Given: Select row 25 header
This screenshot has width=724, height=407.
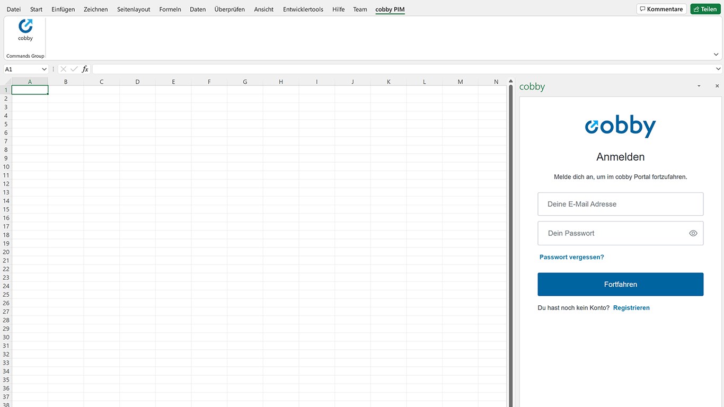Looking at the screenshot, I should point(6,295).
